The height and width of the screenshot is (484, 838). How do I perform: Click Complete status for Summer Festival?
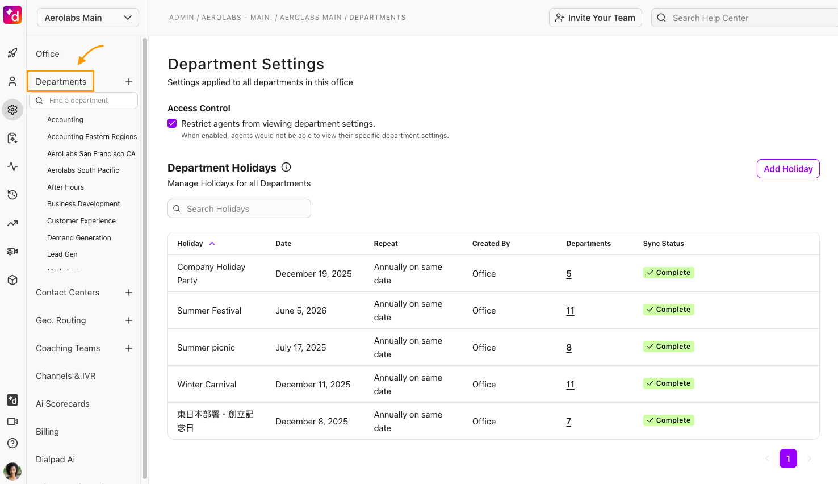coord(669,310)
